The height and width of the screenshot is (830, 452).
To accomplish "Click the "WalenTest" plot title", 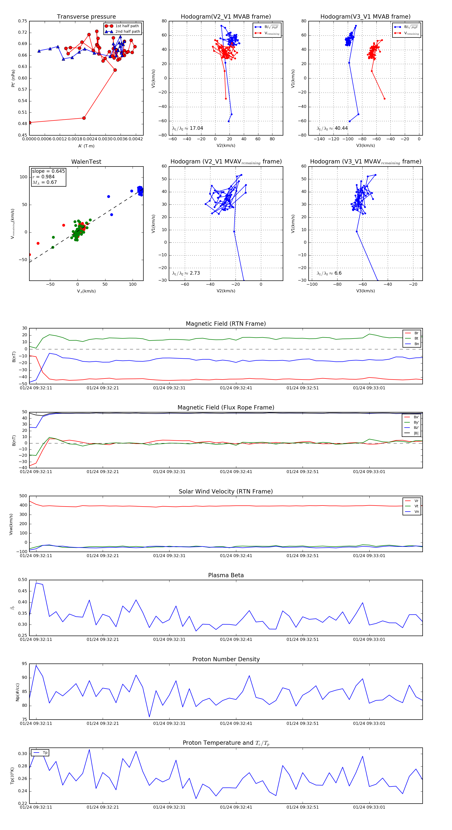I will tap(86, 162).
